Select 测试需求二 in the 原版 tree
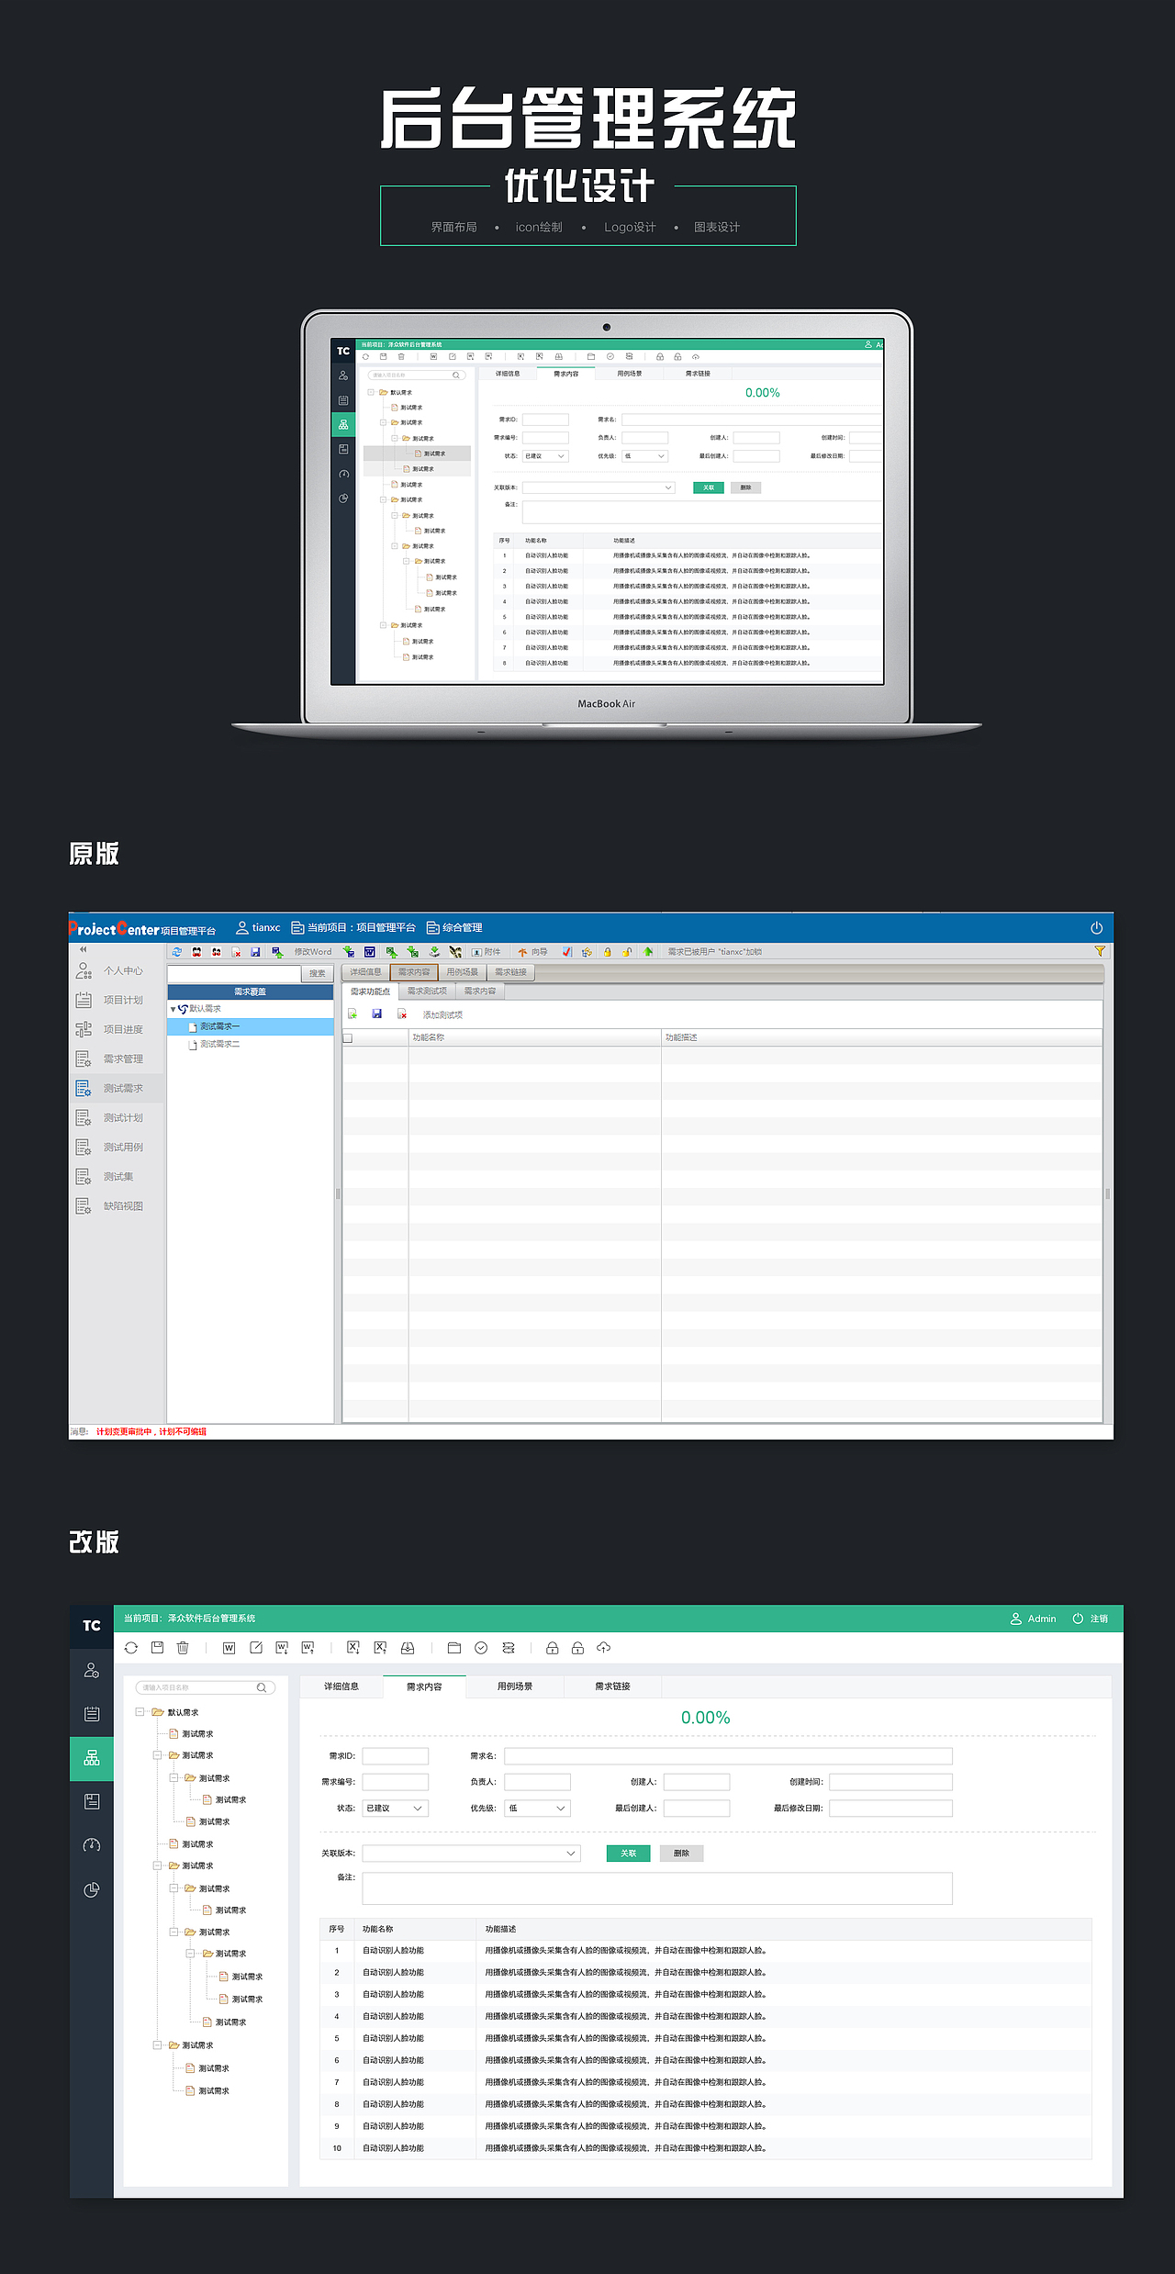The height and width of the screenshot is (2274, 1175). (251, 1044)
